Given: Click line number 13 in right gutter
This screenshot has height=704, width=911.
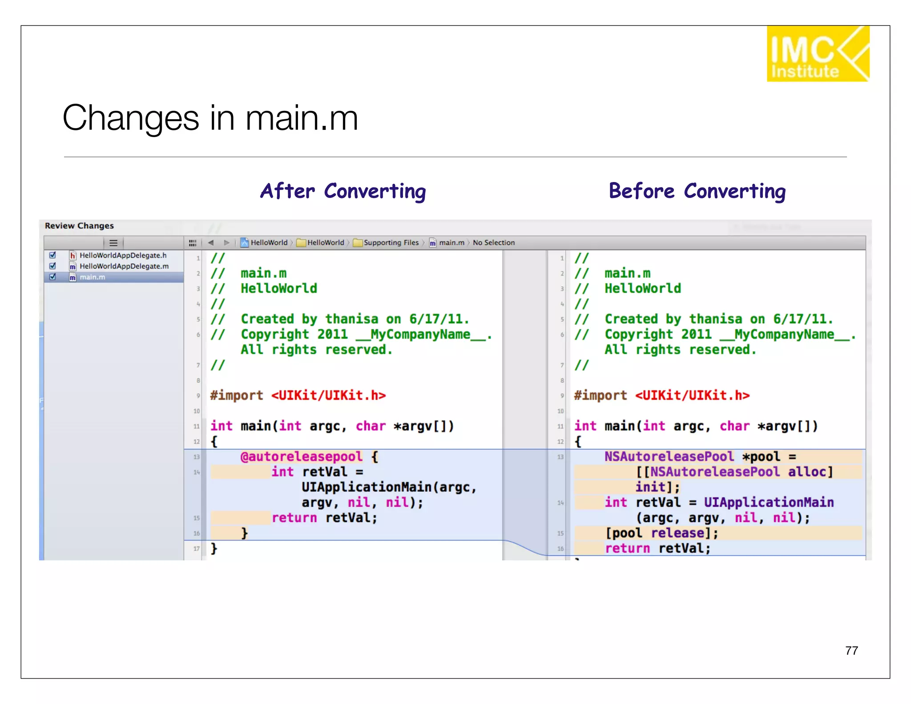Looking at the screenshot, I should [560, 457].
